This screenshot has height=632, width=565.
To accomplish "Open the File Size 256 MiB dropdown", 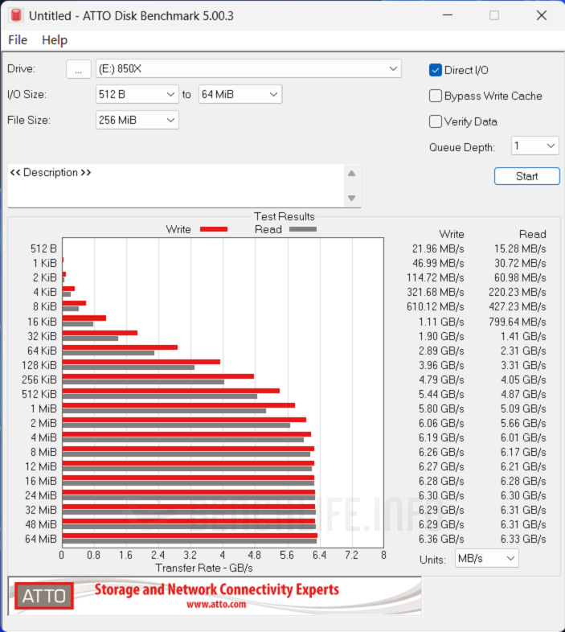I will click(x=137, y=120).
